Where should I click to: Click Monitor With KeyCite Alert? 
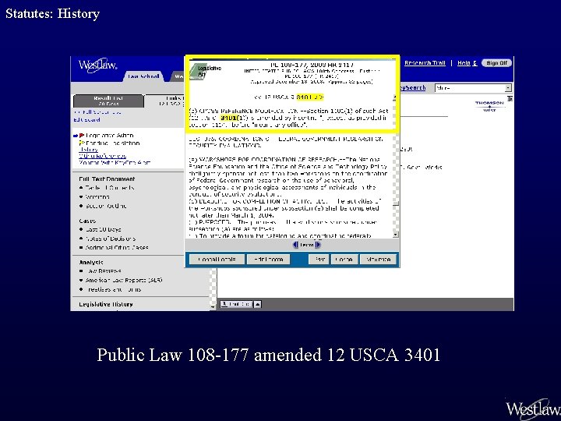coord(115,162)
